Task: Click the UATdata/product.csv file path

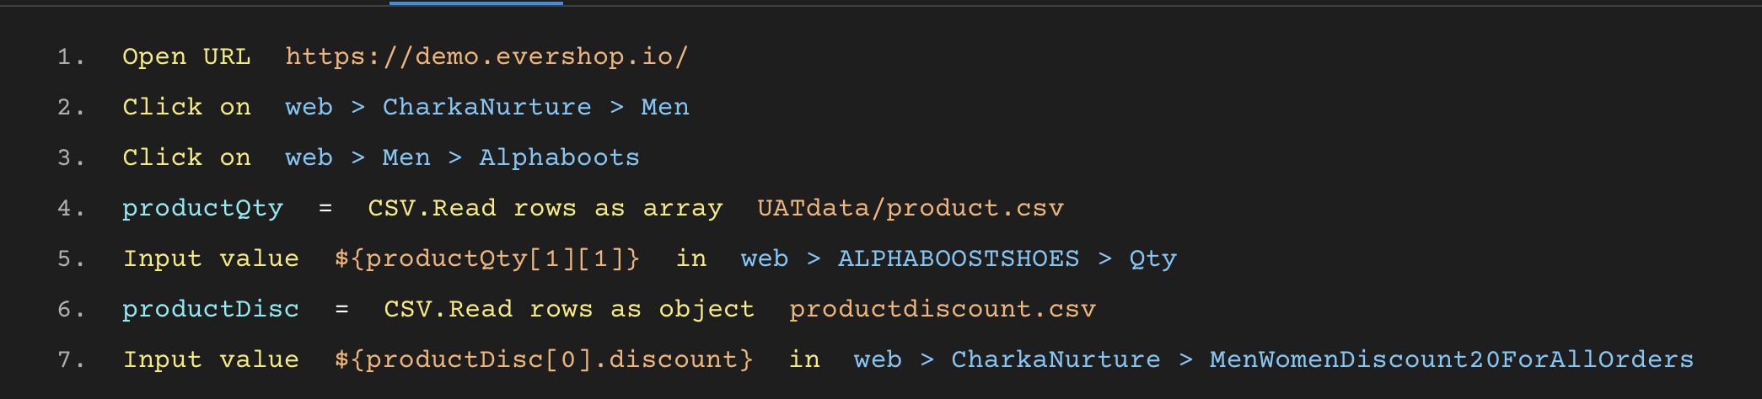Action: pyautogui.click(x=911, y=208)
